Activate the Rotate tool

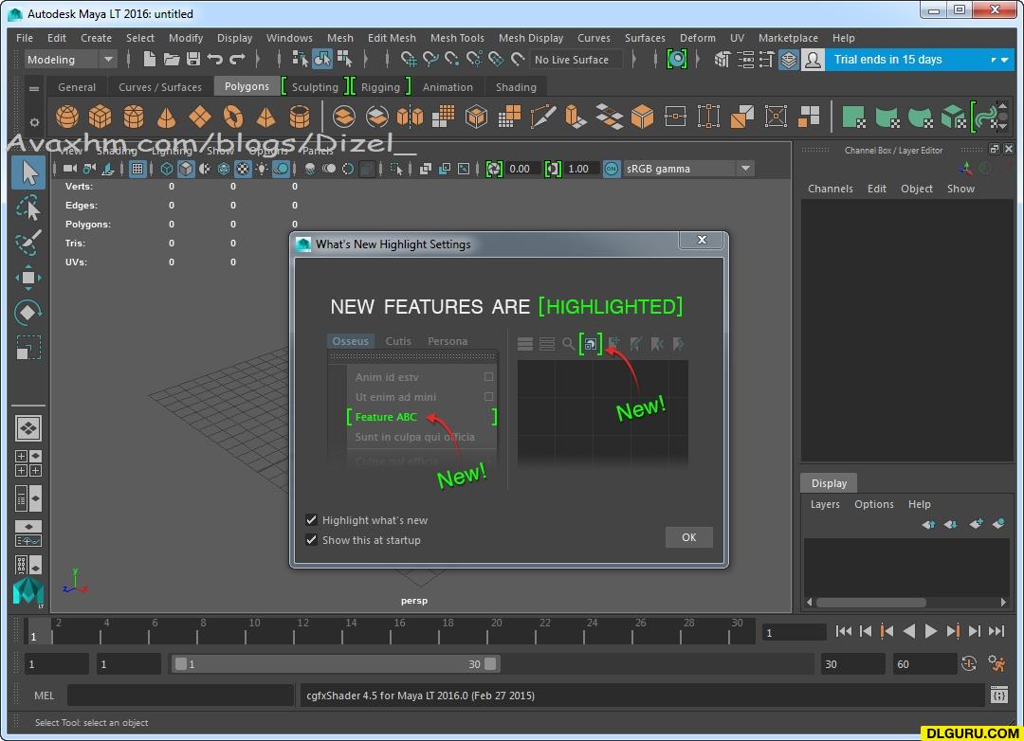click(28, 312)
